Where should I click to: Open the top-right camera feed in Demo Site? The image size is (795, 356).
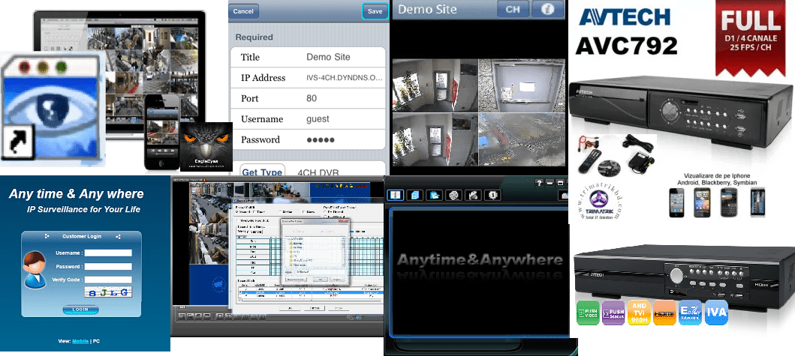pos(522,85)
